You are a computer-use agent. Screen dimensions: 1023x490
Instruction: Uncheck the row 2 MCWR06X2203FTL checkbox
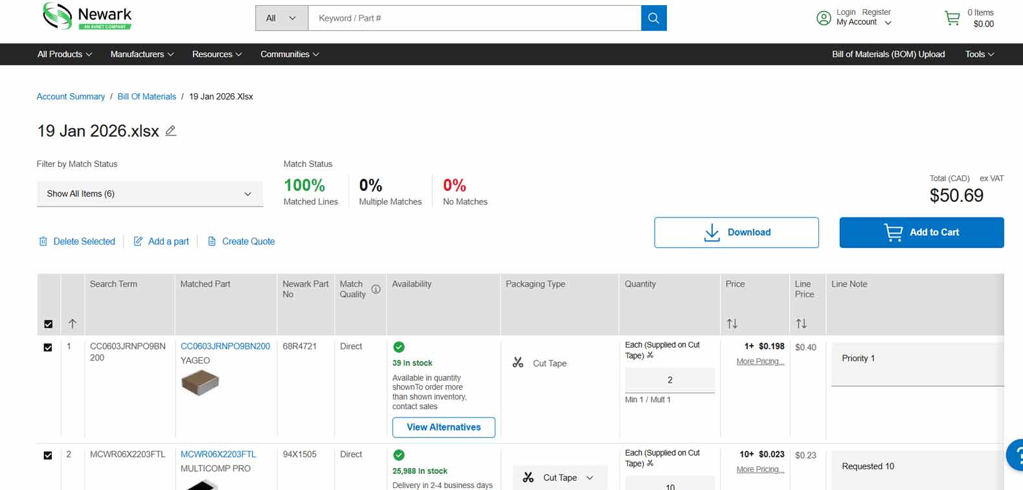(x=48, y=455)
